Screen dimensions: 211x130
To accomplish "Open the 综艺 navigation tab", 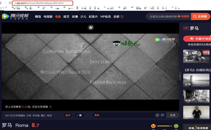I will (x=66, y=17).
